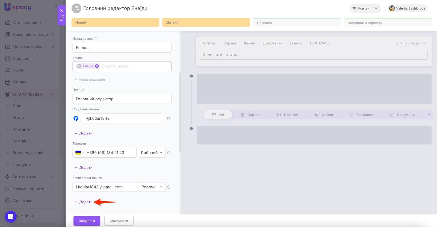Click trash icon next to phone number
437x227 pixels.
pos(169,153)
